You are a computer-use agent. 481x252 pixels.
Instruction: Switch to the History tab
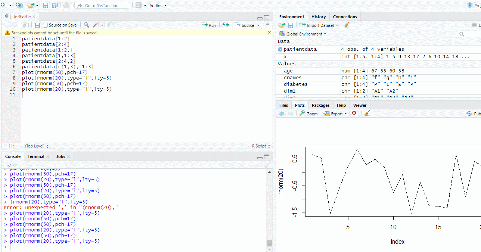(x=319, y=17)
